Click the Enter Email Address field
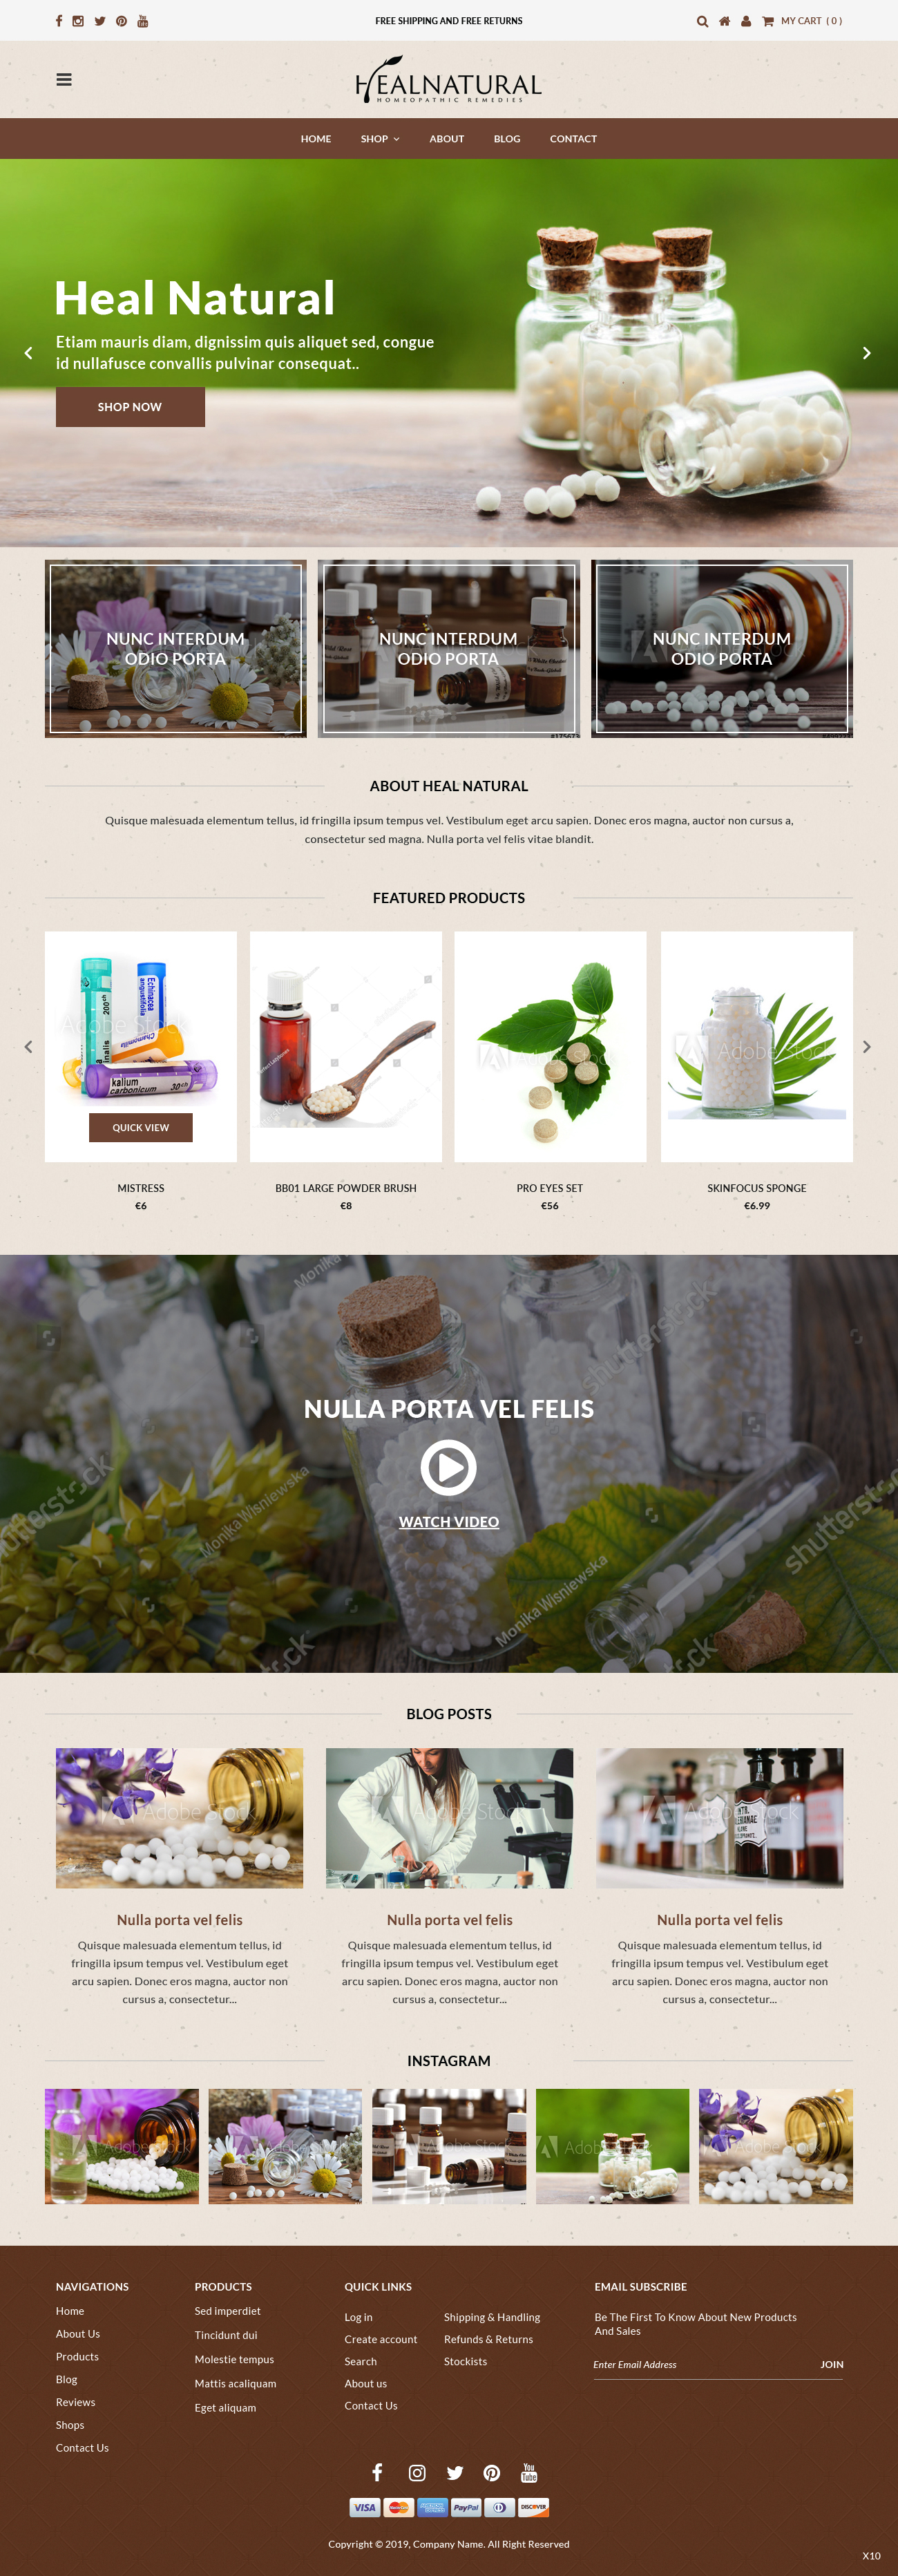This screenshot has height=2576, width=898. coord(700,2365)
